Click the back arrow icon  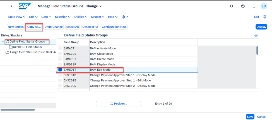12,6
